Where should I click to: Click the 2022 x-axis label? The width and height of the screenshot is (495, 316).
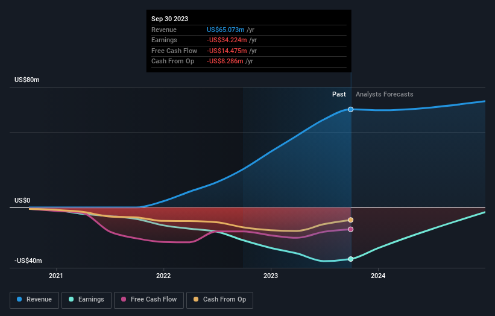[x=163, y=276]
